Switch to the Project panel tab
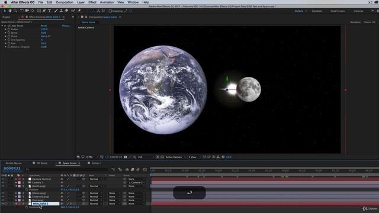 point(7,17)
